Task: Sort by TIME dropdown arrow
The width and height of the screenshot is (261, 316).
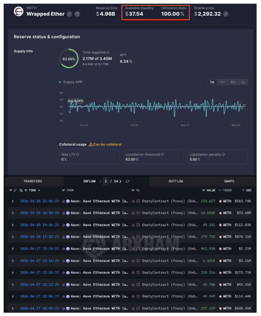Action: coord(39,190)
